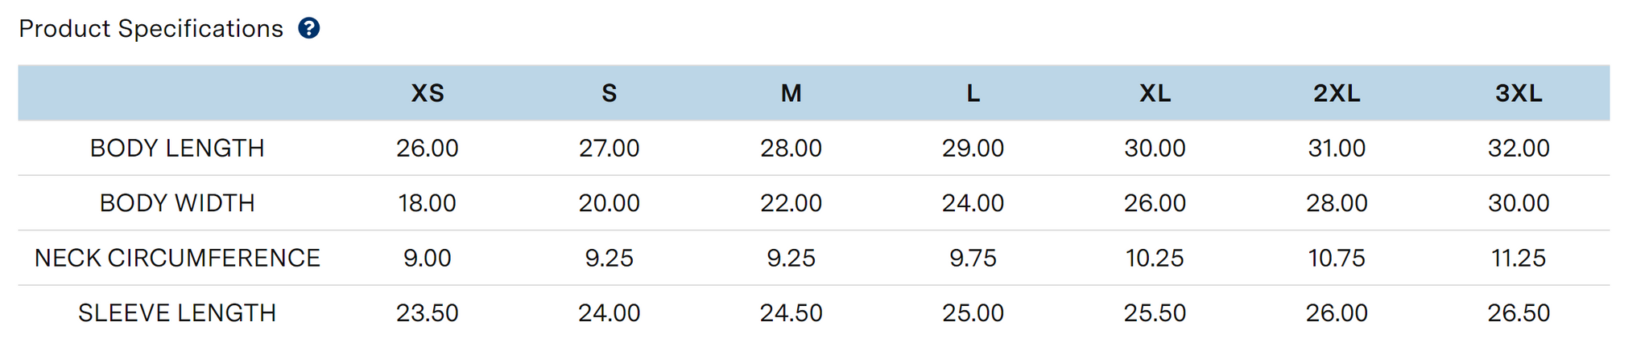
Task: Click the XS body length value 26.00
Action: pyautogui.click(x=428, y=149)
